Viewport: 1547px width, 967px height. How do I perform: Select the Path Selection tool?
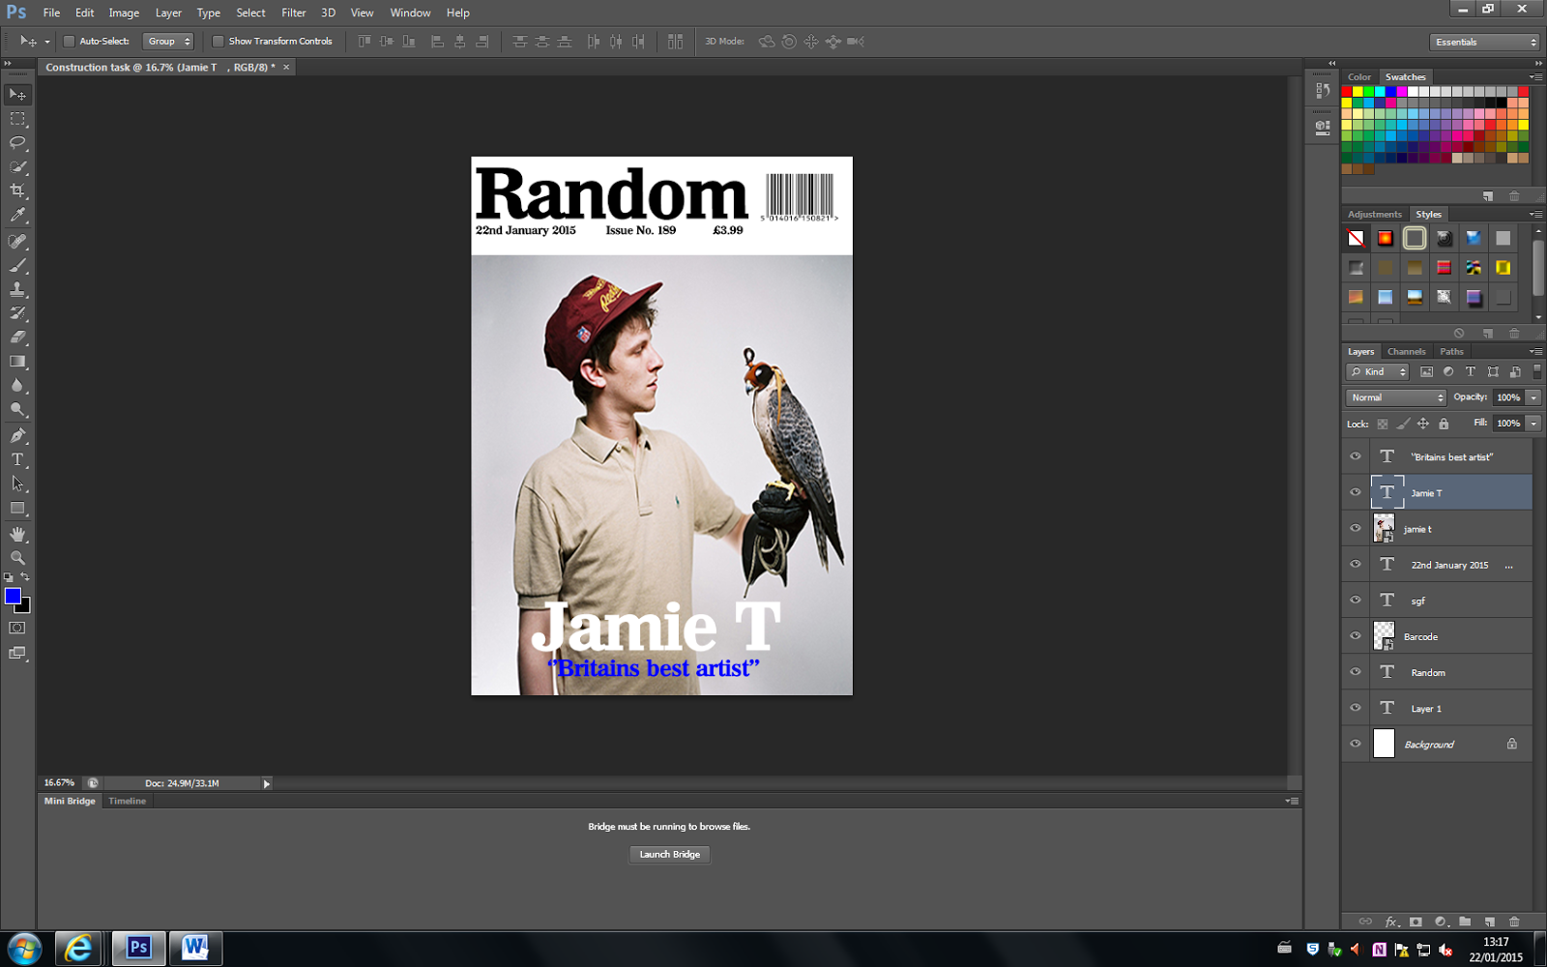pos(17,484)
